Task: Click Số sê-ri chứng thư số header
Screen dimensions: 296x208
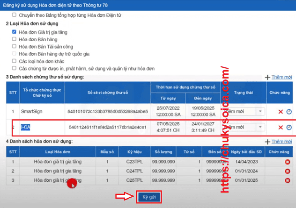Action: [108, 93]
